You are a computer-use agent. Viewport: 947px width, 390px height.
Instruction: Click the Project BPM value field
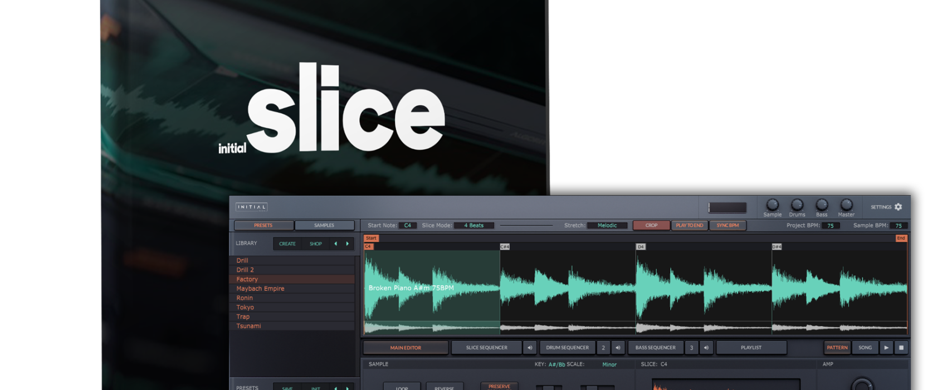tap(831, 226)
